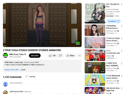126x94 pixels.
Task: Click '3 True Waterpark Horror Stories' title
Action: pyautogui.click(x=113, y=77)
